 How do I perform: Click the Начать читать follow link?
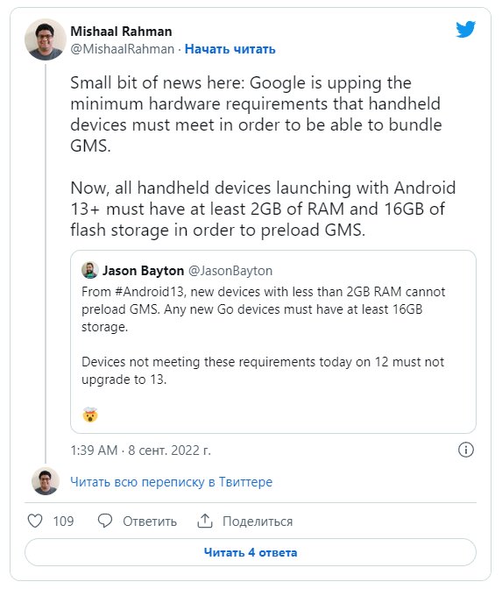(230, 49)
